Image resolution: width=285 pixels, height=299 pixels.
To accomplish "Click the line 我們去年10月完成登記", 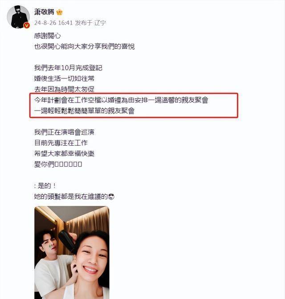I will coord(68,68).
